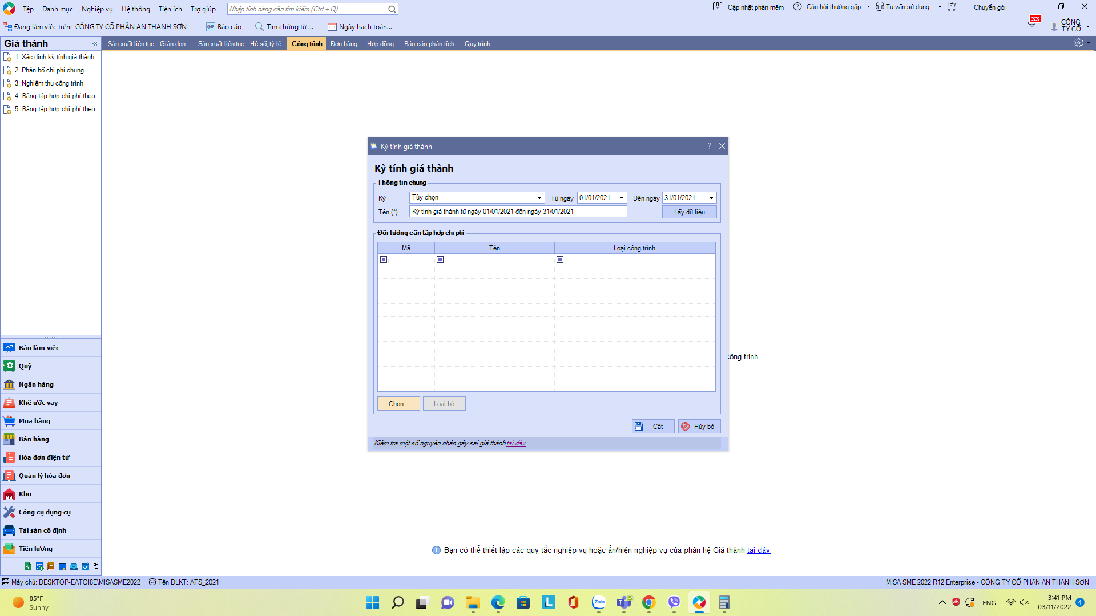1096x616 pixels.
Task: Expand the Kỳ dropdown showing Tùy chọn
Action: tap(539, 198)
